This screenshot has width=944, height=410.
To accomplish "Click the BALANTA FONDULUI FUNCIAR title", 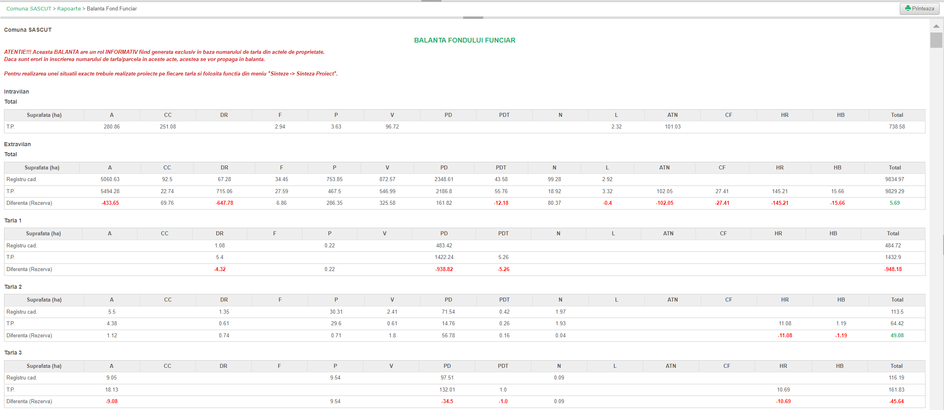I will click(464, 40).
